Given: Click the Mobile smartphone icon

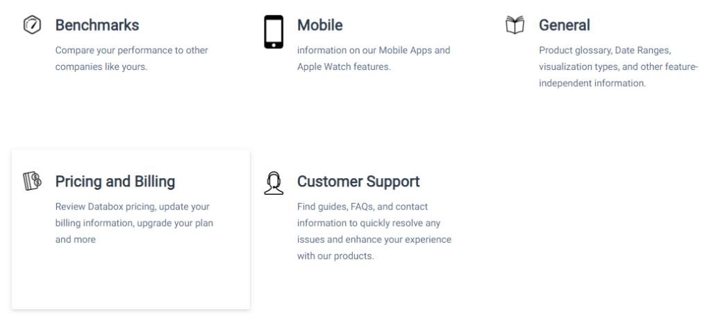Looking at the screenshot, I should [274, 32].
